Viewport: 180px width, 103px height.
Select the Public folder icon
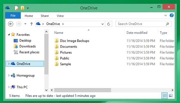click(57, 58)
